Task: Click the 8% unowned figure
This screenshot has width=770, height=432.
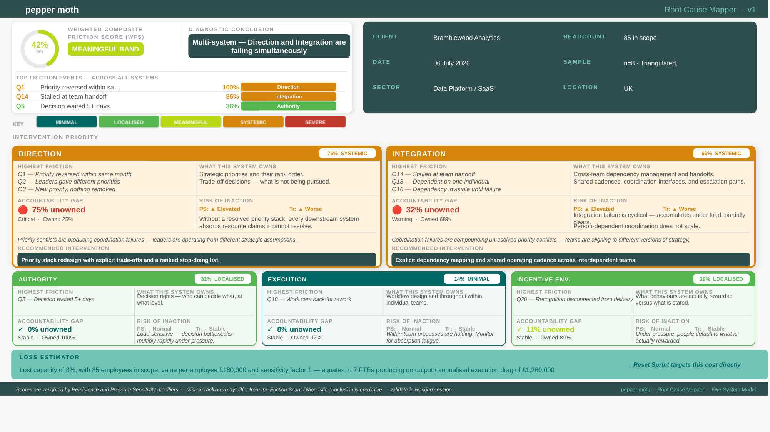Action: click(299, 329)
